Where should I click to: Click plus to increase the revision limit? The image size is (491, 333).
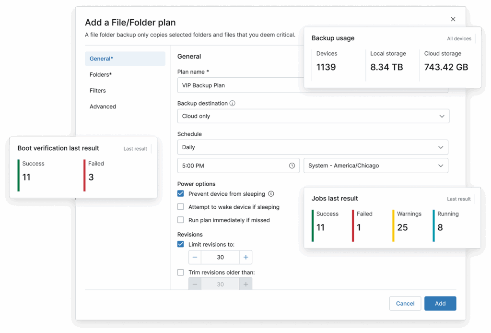[245, 257]
